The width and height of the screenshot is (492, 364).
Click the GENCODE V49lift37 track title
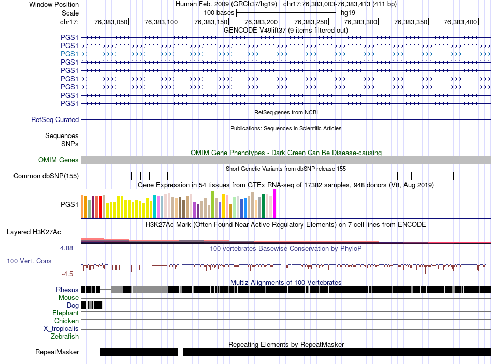click(x=286, y=31)
